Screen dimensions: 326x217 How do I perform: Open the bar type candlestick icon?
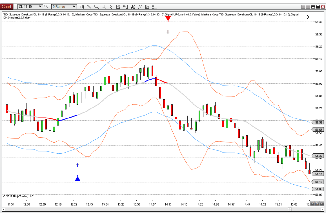point(82,7)
